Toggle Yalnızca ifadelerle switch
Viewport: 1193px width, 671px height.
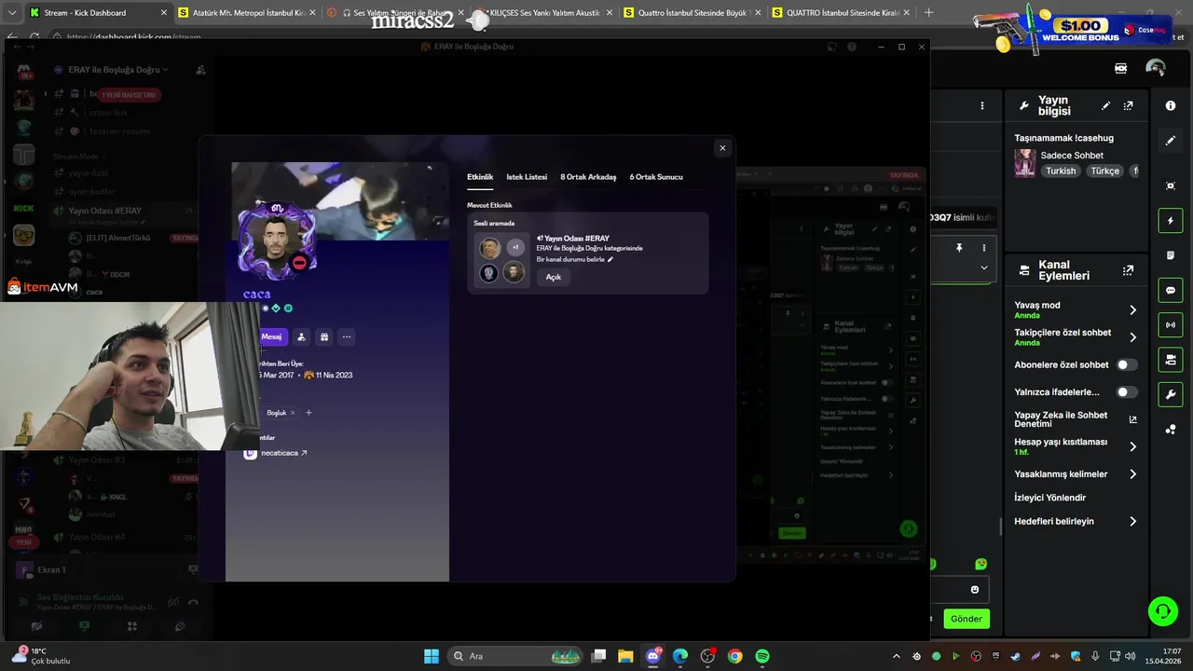coord(1127,392)
